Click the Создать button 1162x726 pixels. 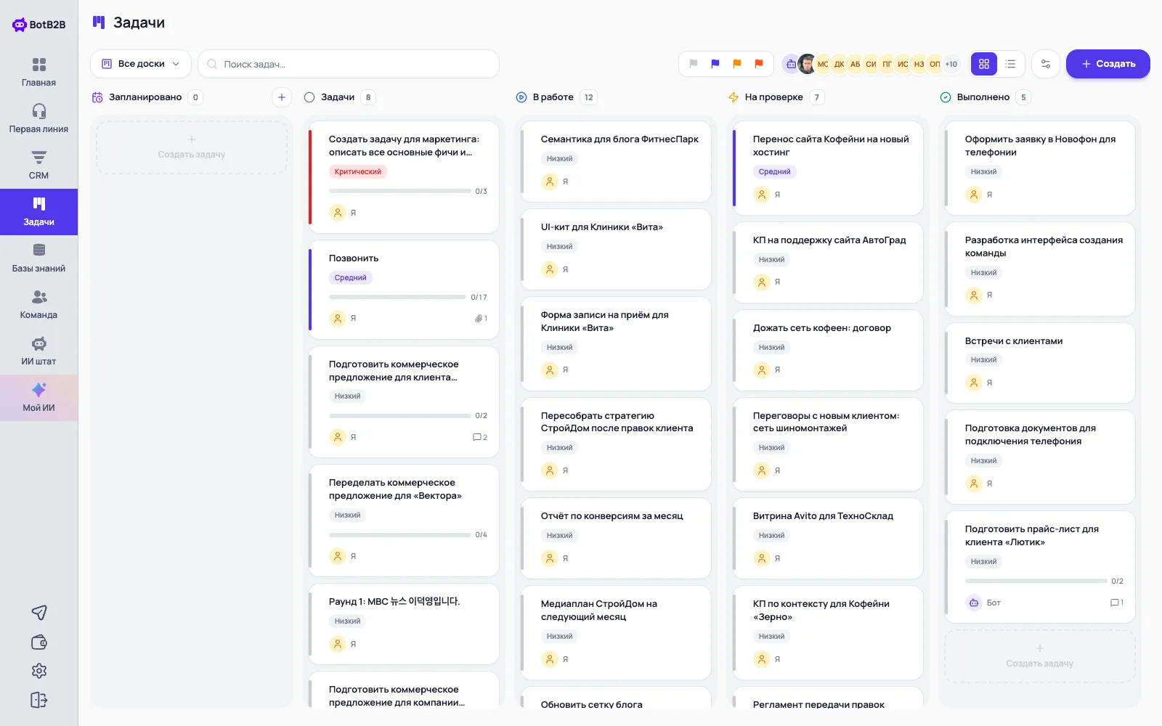click(1108, 64)
